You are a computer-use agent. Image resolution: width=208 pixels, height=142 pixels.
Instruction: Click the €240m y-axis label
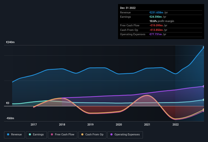point(10,42)
